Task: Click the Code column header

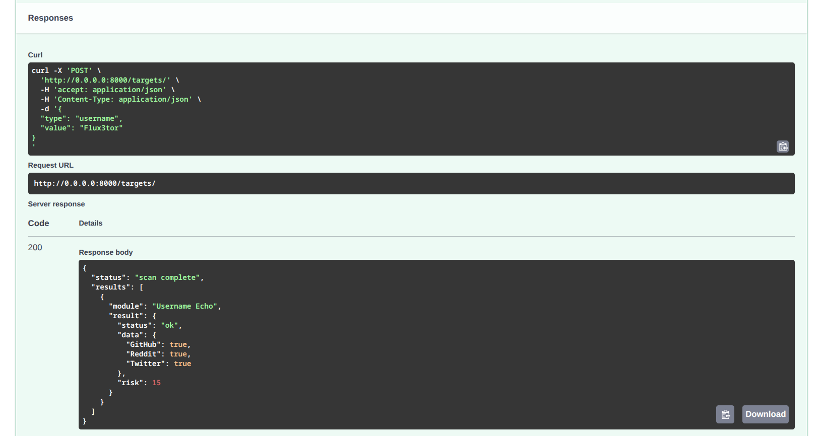Action: click(39, 224)
